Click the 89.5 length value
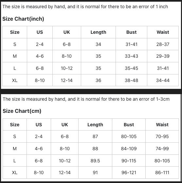The image size is (182, 183). 95,161
